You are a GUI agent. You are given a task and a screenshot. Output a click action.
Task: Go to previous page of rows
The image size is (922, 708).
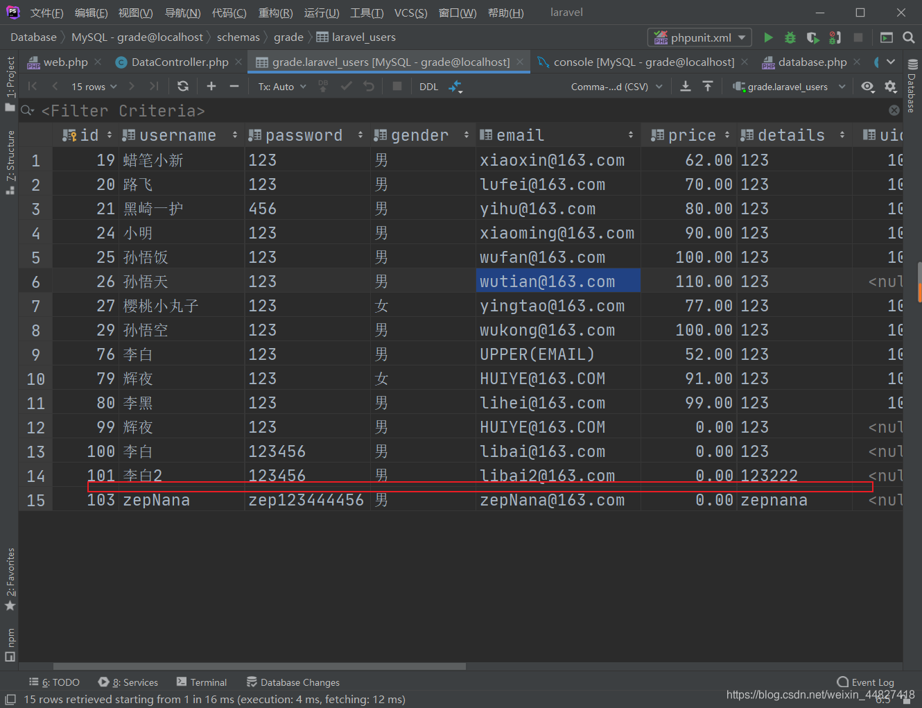55,86
